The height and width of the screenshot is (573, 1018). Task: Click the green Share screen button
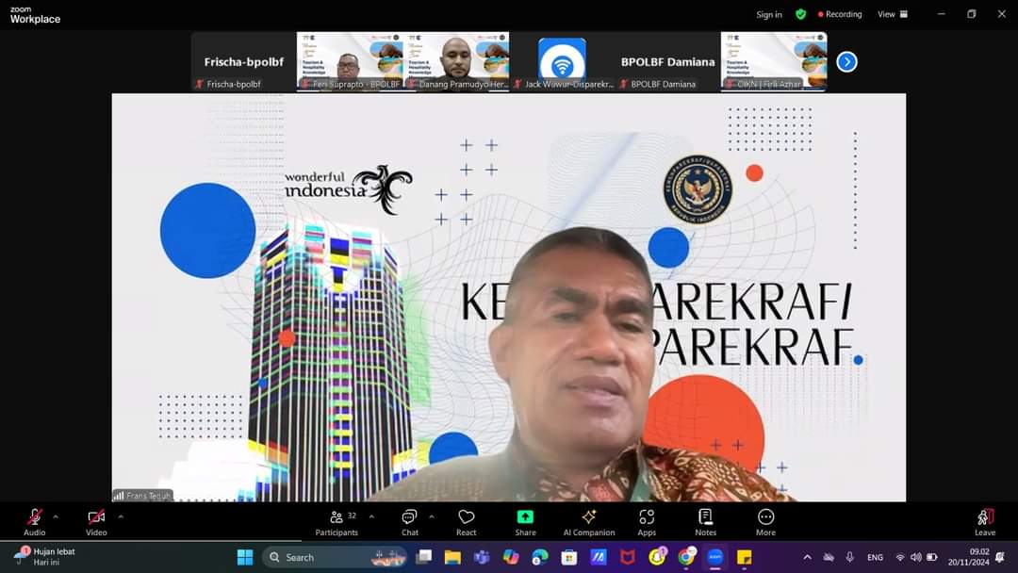point(525,521)
